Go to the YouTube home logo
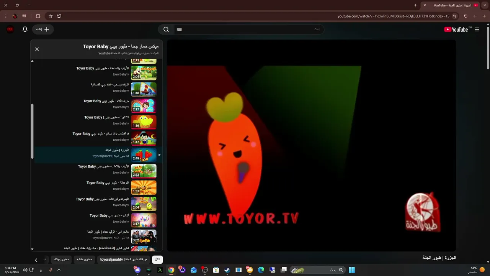The height and width of the screenshot is (276, 490). [456, 30]
